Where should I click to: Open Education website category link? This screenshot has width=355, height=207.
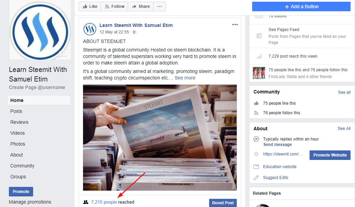[x=279, y=167]
